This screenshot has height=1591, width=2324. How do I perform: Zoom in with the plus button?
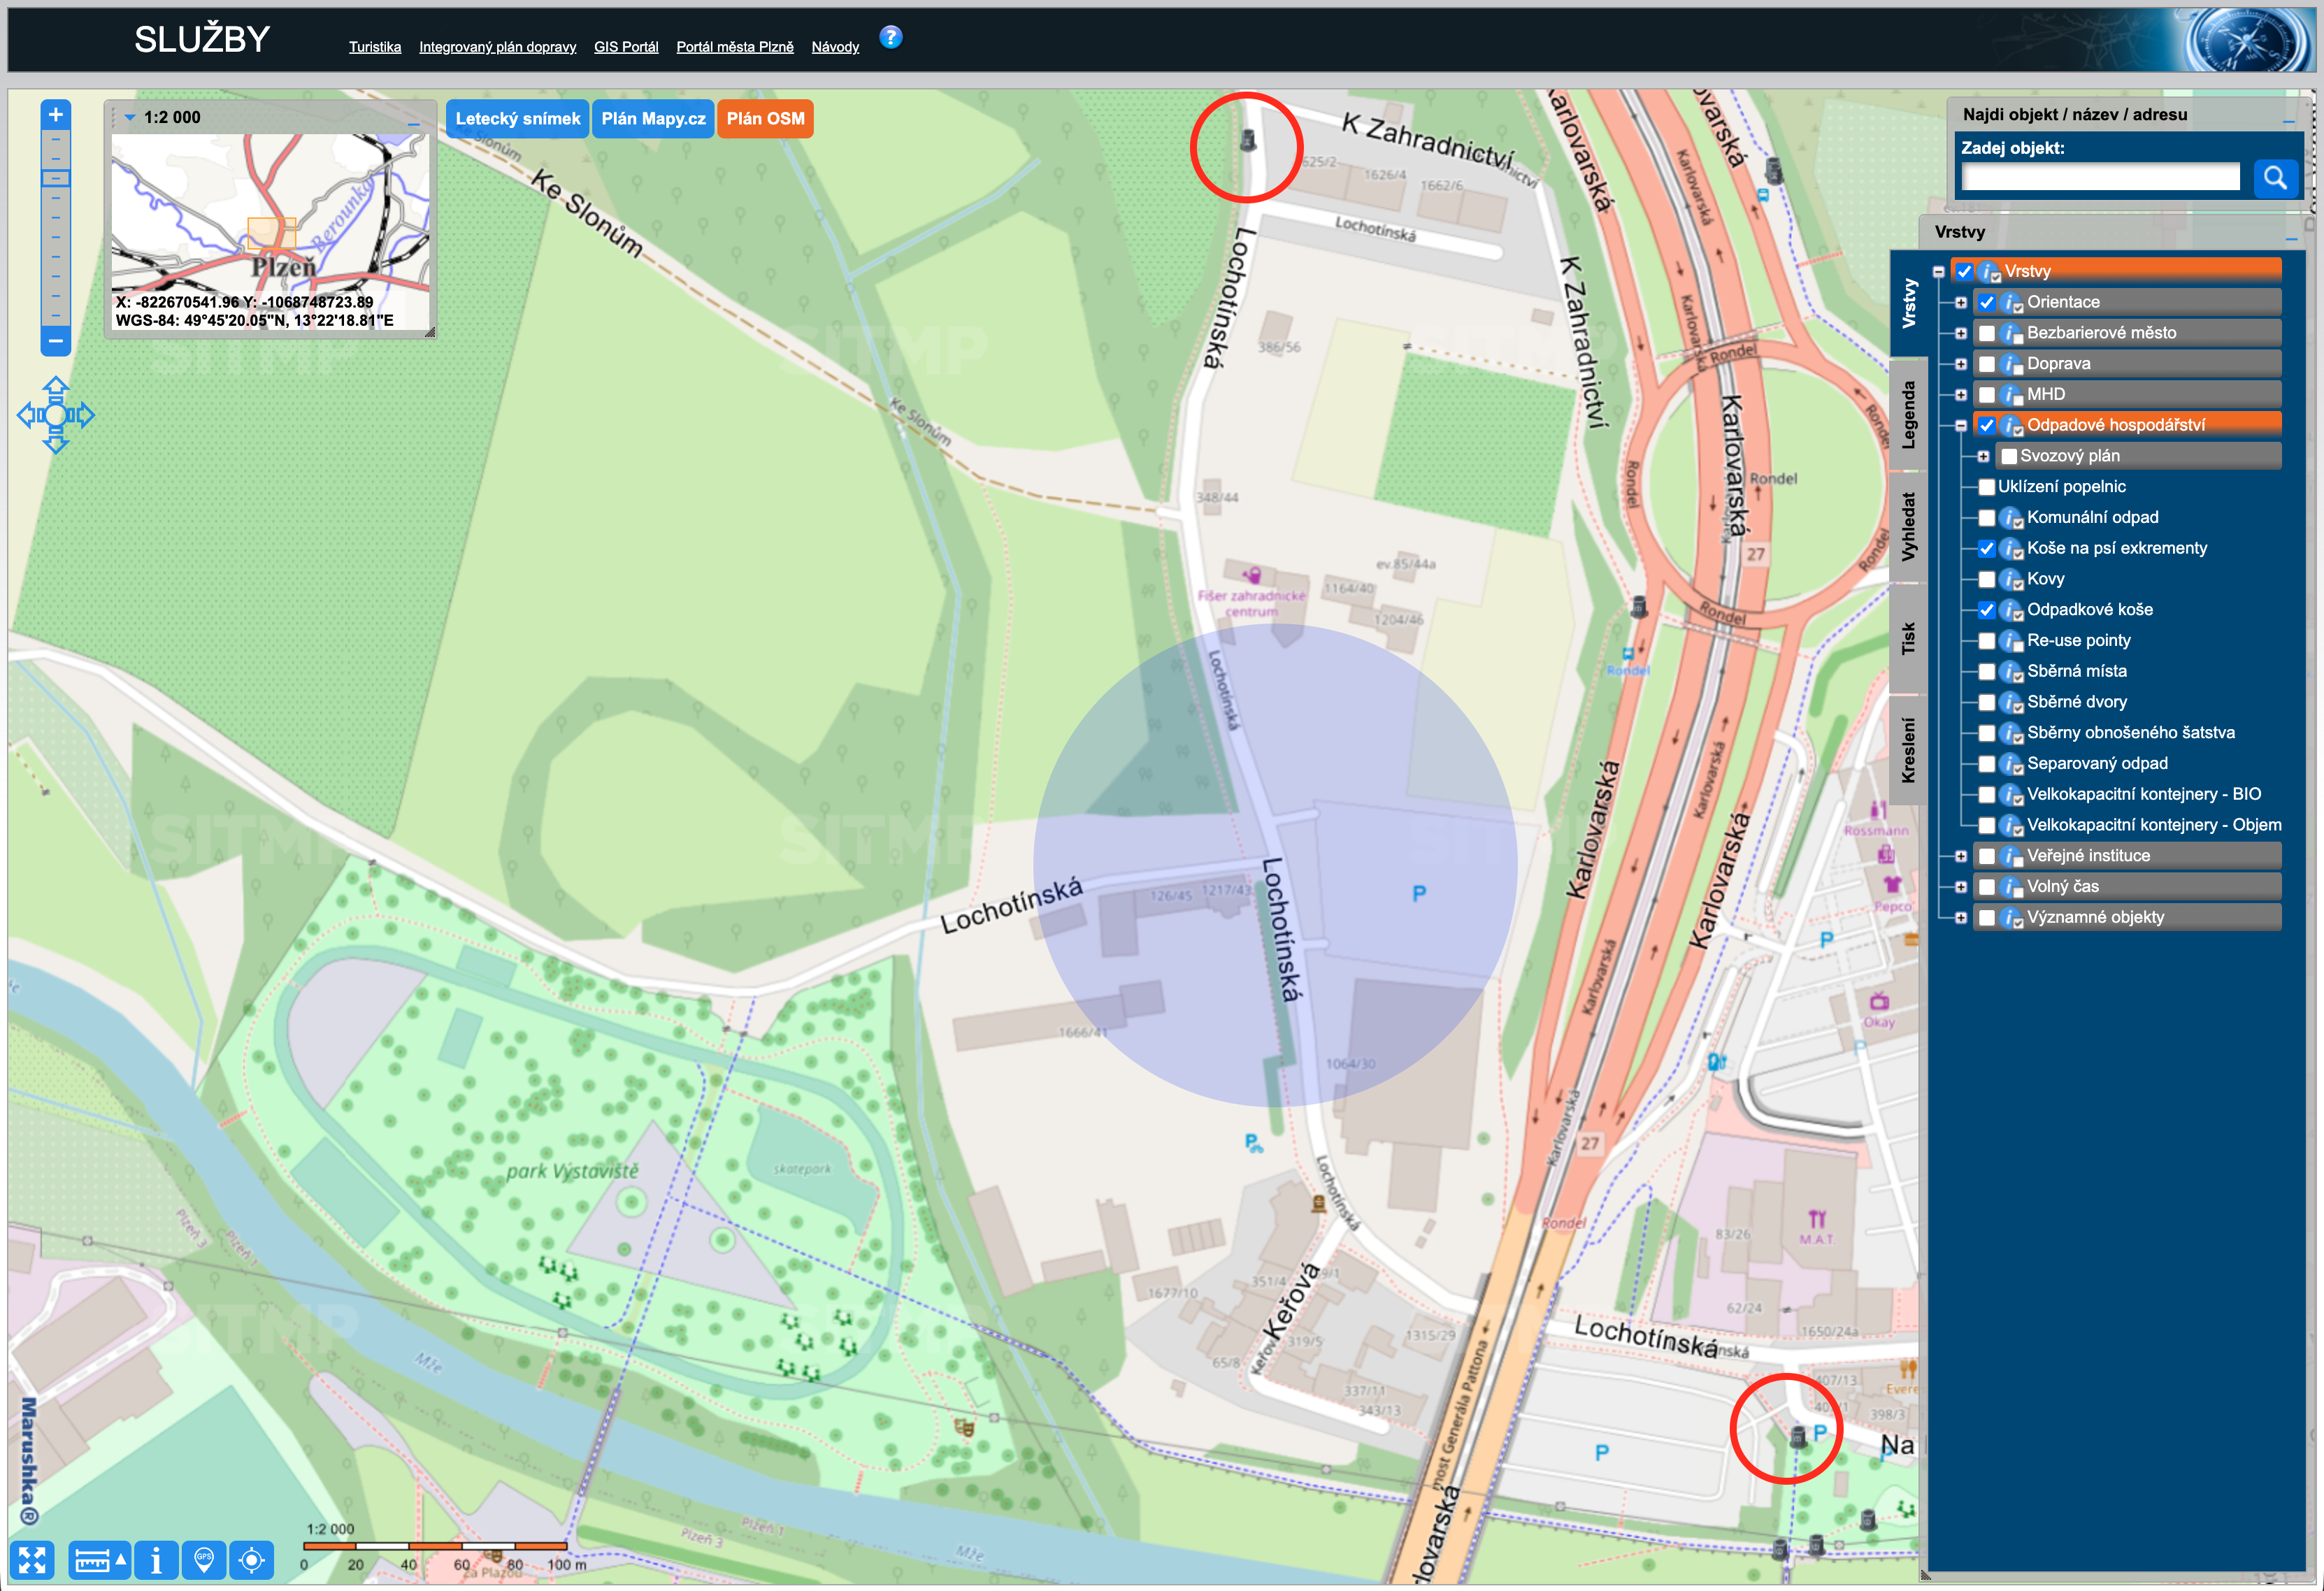point(56,115)
